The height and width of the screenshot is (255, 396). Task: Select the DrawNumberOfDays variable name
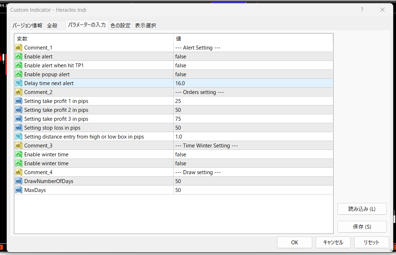tap(49, 181)
